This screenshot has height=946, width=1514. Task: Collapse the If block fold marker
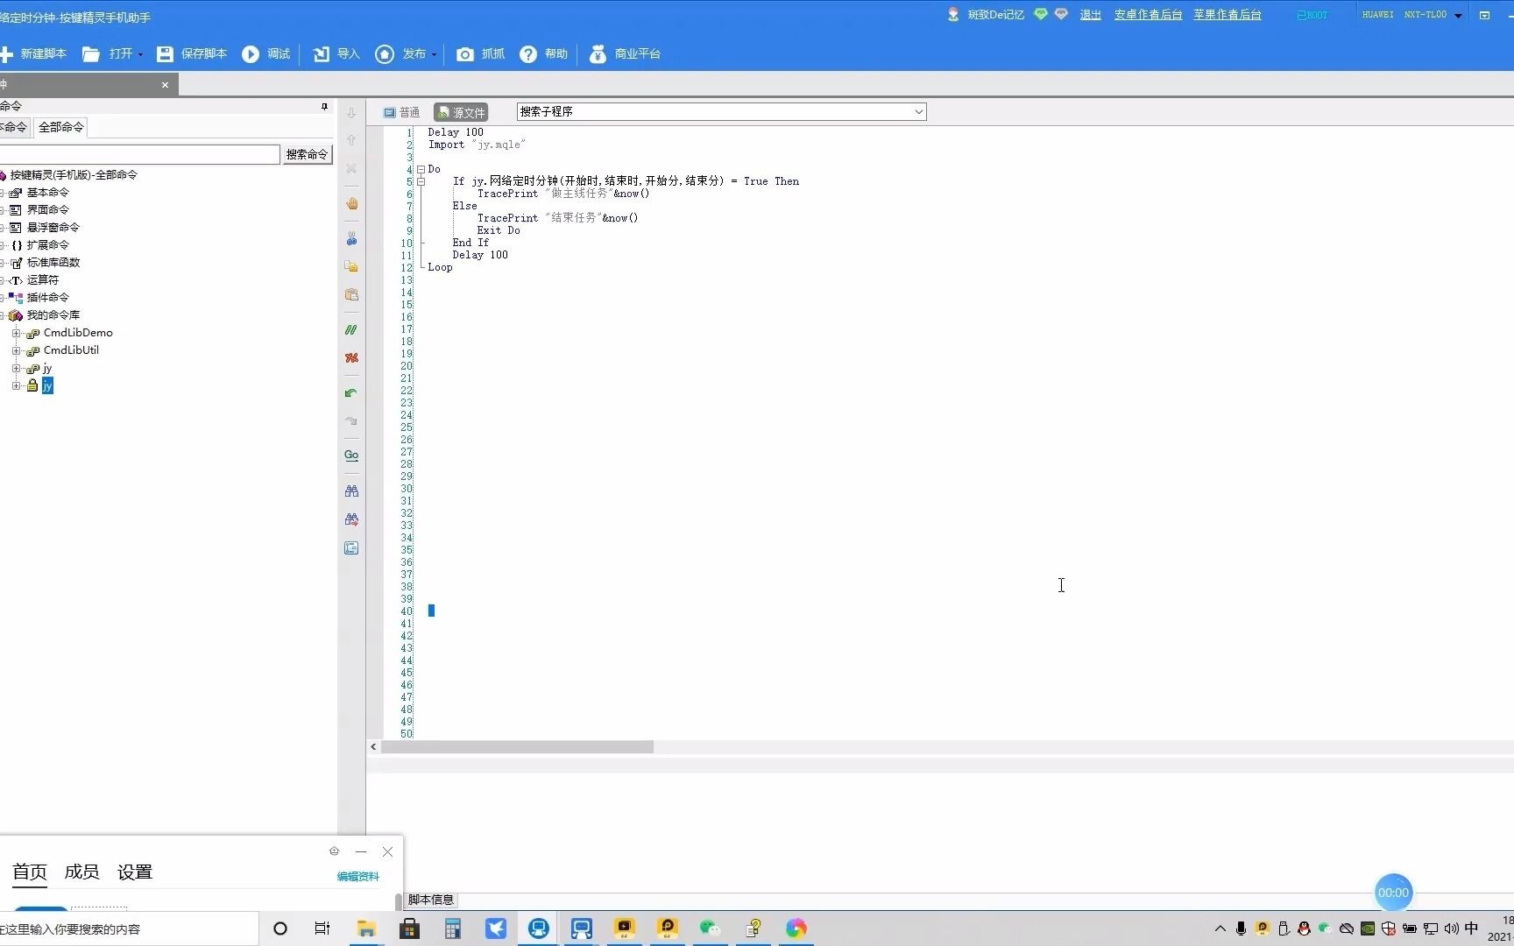pyautogui.click(x=421, y=181)
